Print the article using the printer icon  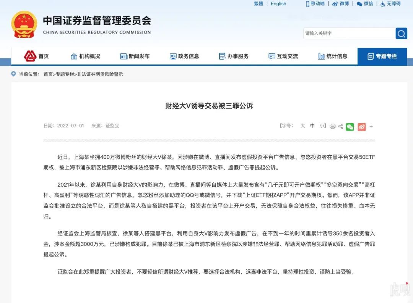332,126
